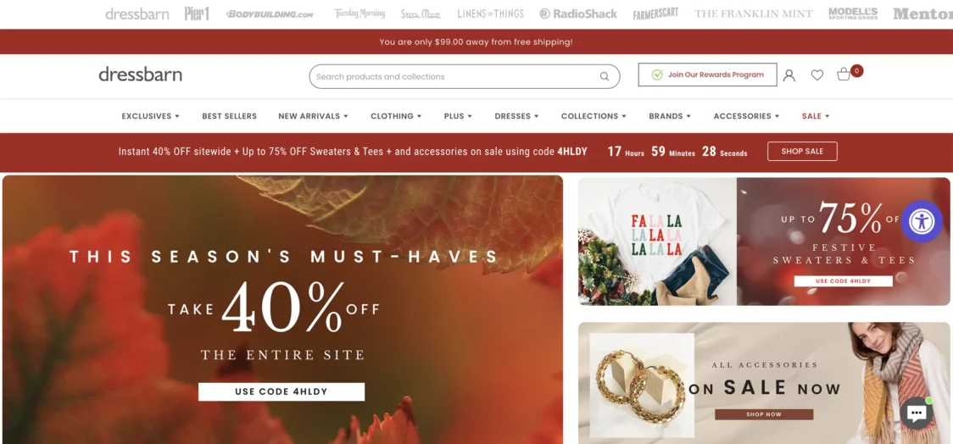953x444 pixels.
Task: Open the wishlist heart icon
Action: [x=816, y=75]
